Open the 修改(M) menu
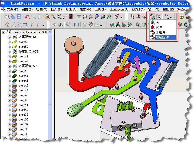This screenshot has height=145, width=194. pyautogui.click(x=71, y=9)
